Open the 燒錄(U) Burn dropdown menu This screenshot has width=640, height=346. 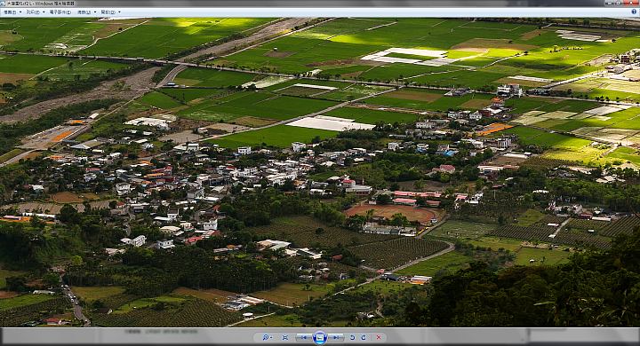86,12
